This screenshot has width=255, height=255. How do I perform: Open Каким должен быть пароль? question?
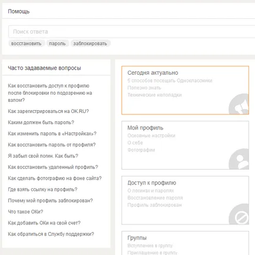[41, 122]
